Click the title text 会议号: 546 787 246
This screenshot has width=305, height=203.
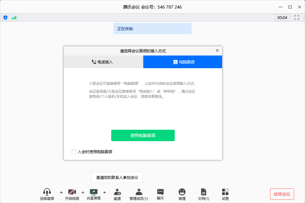point(161,7)
